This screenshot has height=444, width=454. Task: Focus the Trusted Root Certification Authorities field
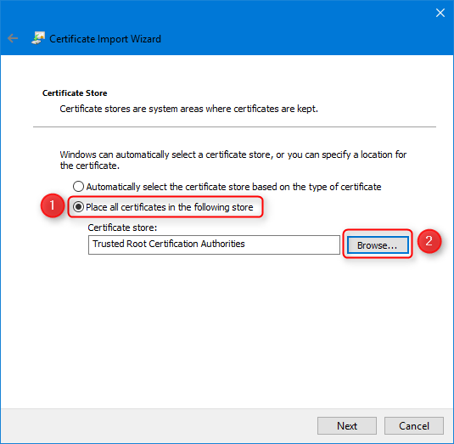(x=214, y=244)
